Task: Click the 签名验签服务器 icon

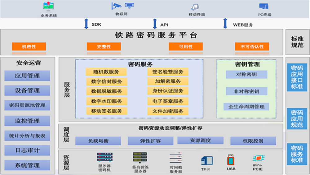Action: (x=139, y=157)
